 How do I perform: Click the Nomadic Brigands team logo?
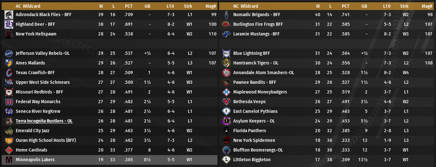(226, 15)
